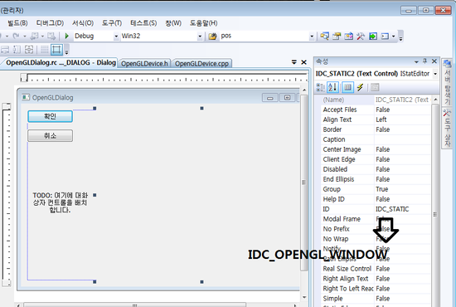Select the 취소 button in dialog
456x307 pixels.
point(50,135)
